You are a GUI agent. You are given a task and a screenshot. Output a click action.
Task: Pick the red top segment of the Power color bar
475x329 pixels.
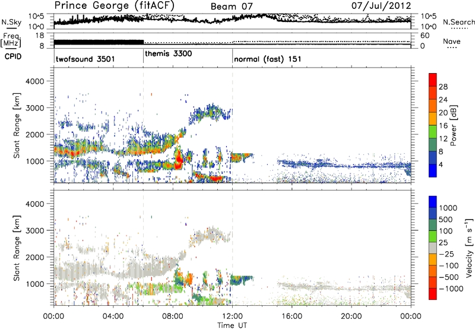(x=433, y=80)
